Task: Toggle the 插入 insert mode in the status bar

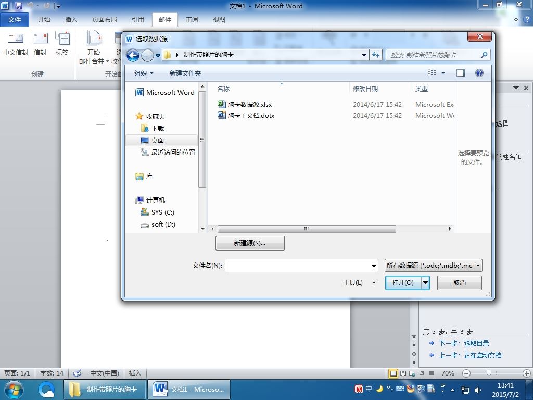Action: [135, 373]
